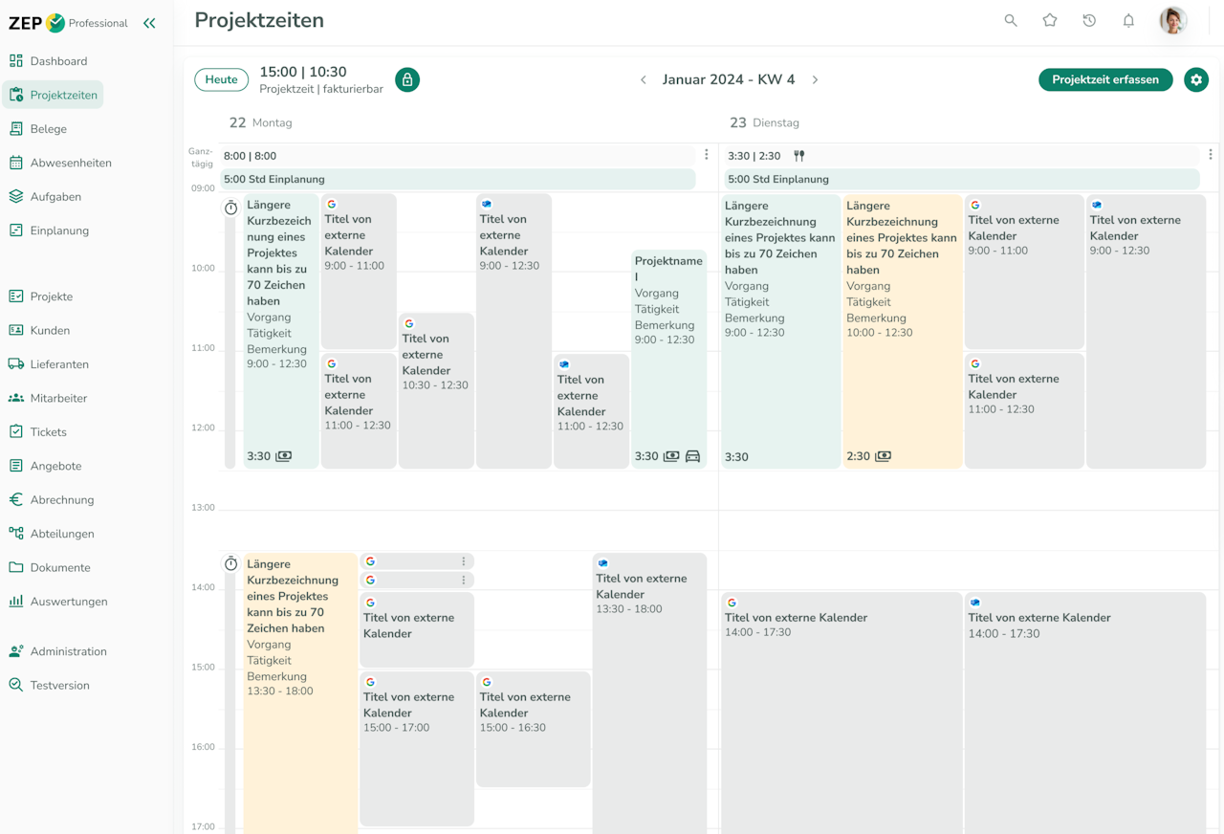1224x834 pixels.
Task: Click the stopwatch icon at 9:00 Montag
Action: pyautogui.click(x=231, y=208)
